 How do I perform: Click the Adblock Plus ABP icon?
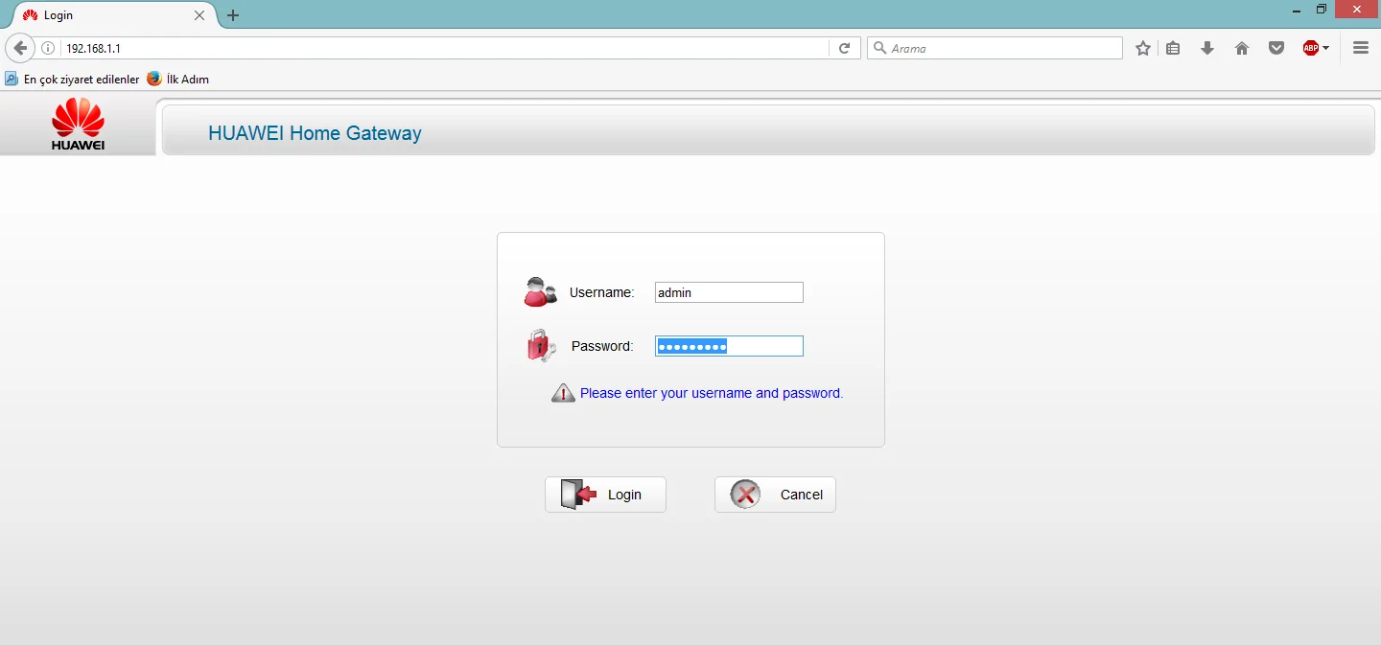(1310, 48)
